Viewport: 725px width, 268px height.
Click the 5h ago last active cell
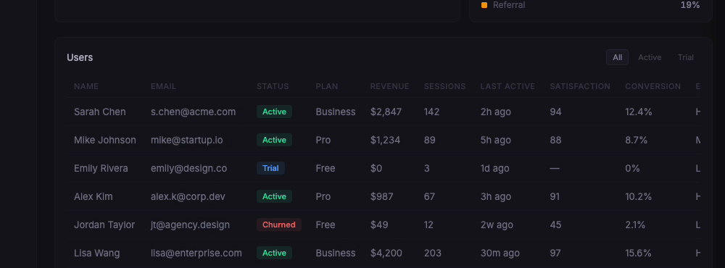pos(496,140)
